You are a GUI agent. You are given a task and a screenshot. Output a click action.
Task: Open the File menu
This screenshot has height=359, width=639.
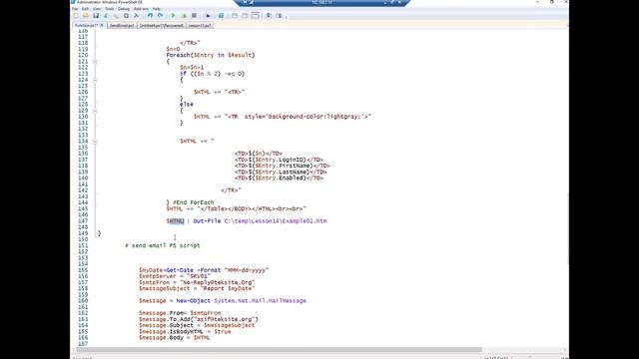click(75, 9)
